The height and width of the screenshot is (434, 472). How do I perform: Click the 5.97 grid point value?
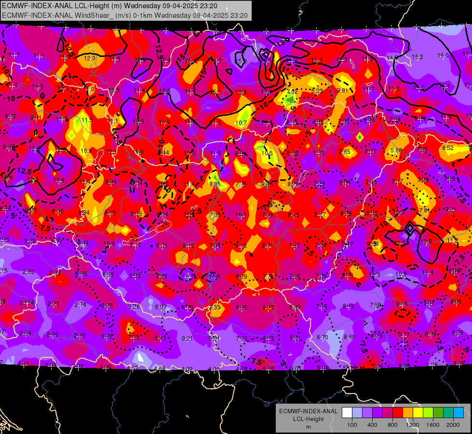(161, 307)
